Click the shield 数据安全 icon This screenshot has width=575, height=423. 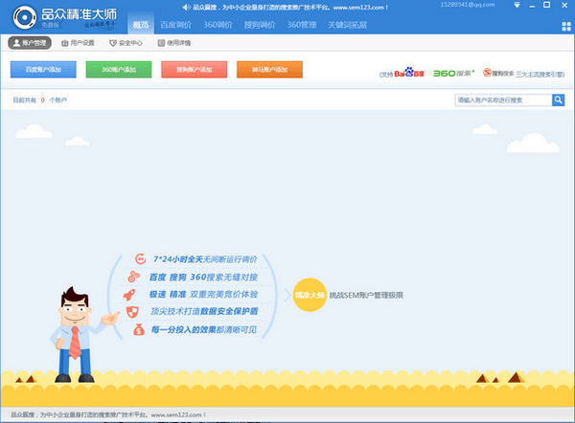point(133,312)
